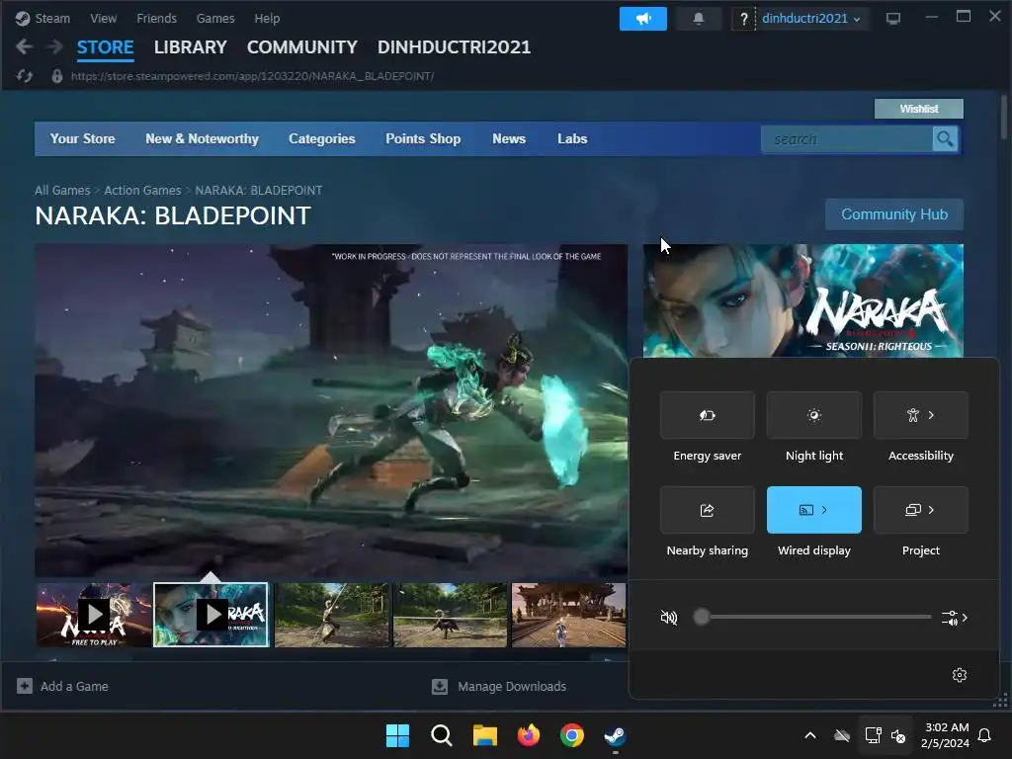Viewport: 1012px width, 759px height.
Task: Select the first forest screenshot thumbnail
Action: click(332, 615)
